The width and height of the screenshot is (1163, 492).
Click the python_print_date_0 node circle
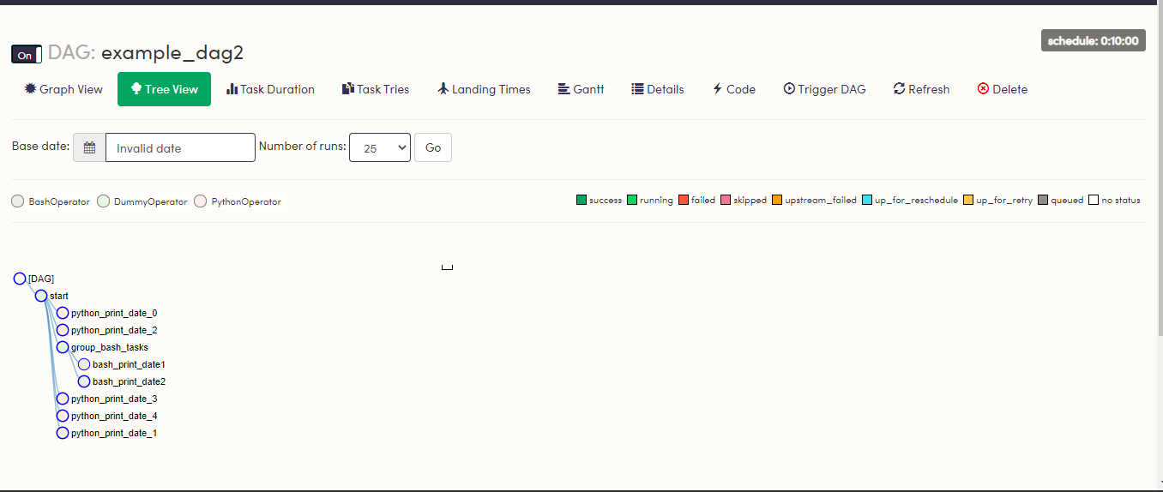pyautogui.click(x=63, y=313)
